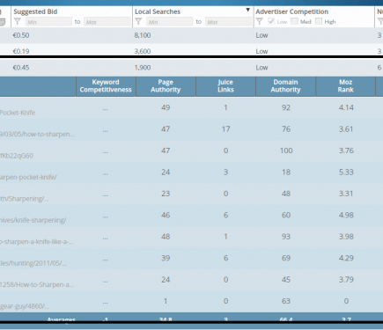Select the Domain Authority value 63
This screenshot has width=383, height=330.
click(286, 301)
